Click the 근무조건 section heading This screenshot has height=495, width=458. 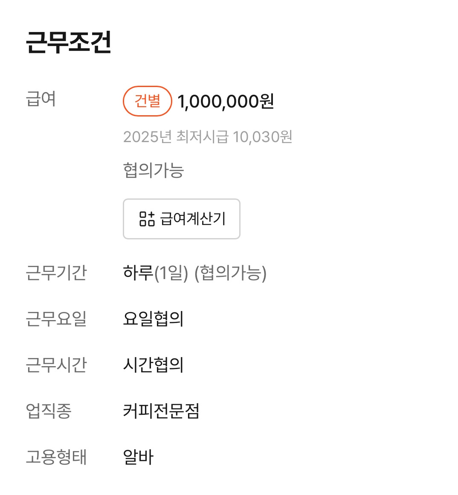(69, 42)
